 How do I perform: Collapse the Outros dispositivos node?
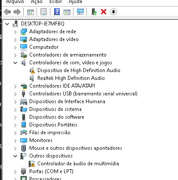[x=15, y=156]
